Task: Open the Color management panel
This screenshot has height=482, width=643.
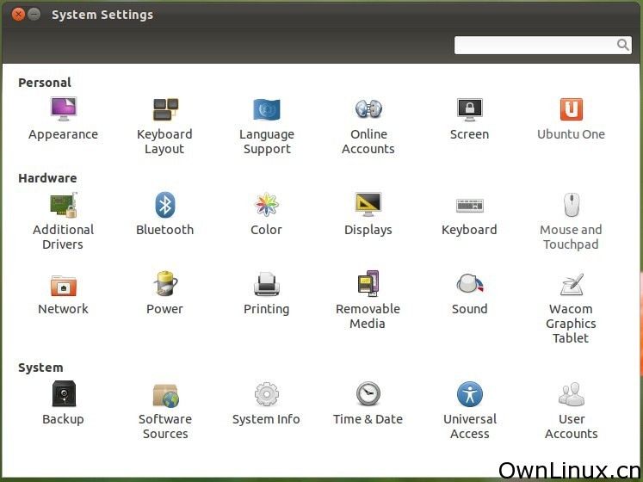Action: click(x=266, y=206)
